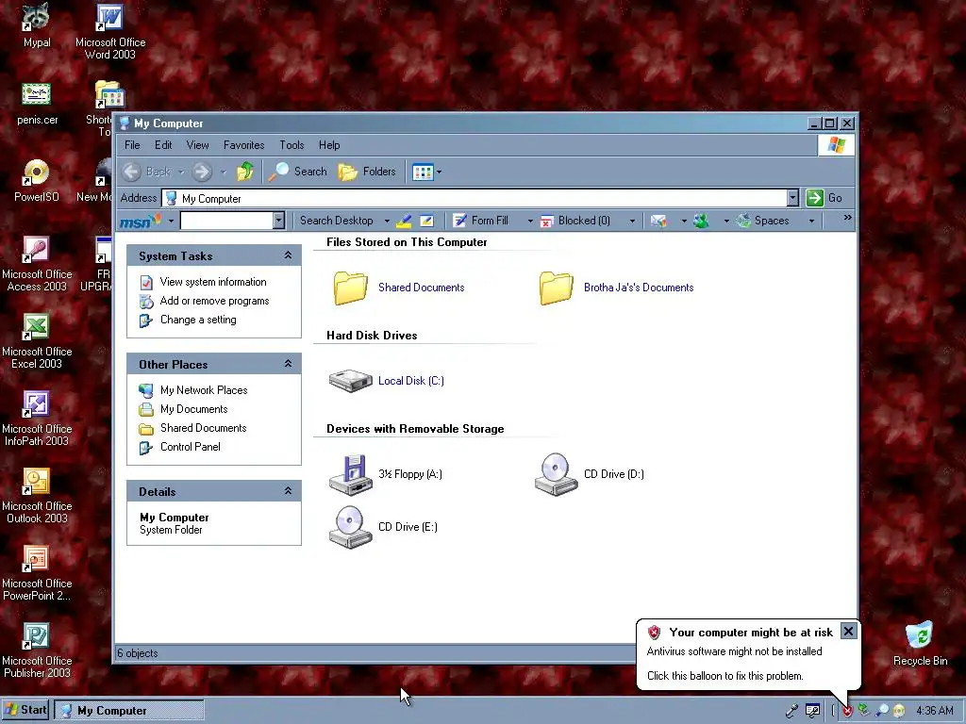Show more MSN toolbar items chevron

(x=848, y=218)
